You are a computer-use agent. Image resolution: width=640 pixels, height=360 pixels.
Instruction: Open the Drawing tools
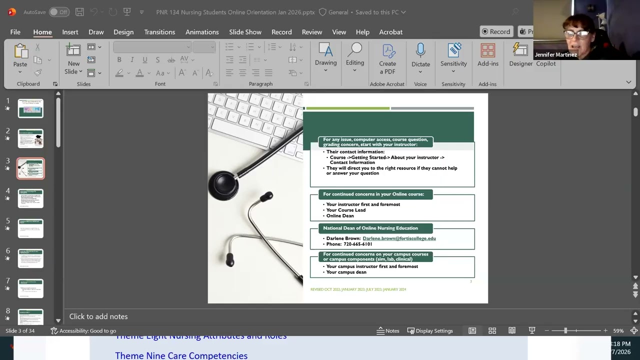(325, 57)
